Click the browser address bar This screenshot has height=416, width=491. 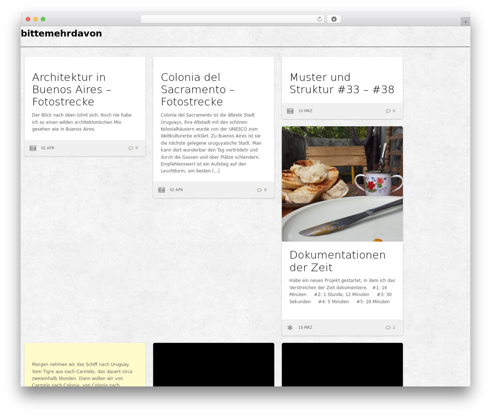point(232,19)
